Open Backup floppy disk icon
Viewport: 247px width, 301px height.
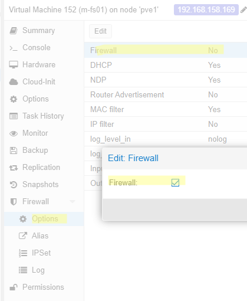(14, 150)
